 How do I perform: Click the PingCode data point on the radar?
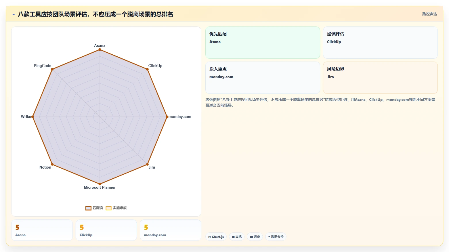pyautogui.click(x=52, y=69)
